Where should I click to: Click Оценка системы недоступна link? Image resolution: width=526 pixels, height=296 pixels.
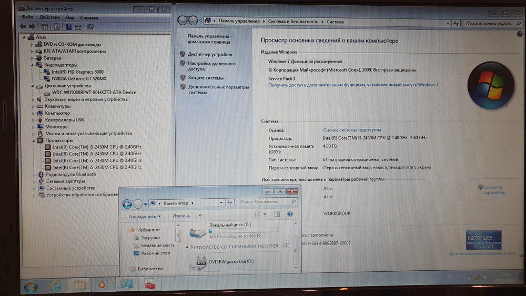click(x=352, y=130)
